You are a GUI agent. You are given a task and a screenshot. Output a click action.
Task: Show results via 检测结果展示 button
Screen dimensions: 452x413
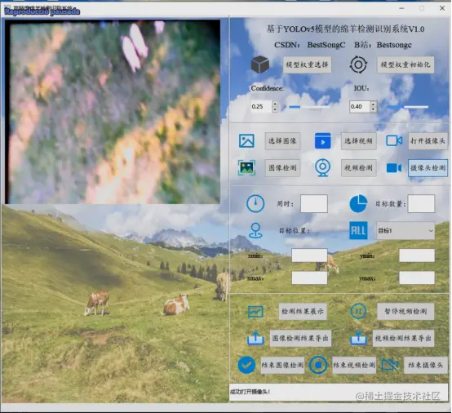click(x=303, y=312)
